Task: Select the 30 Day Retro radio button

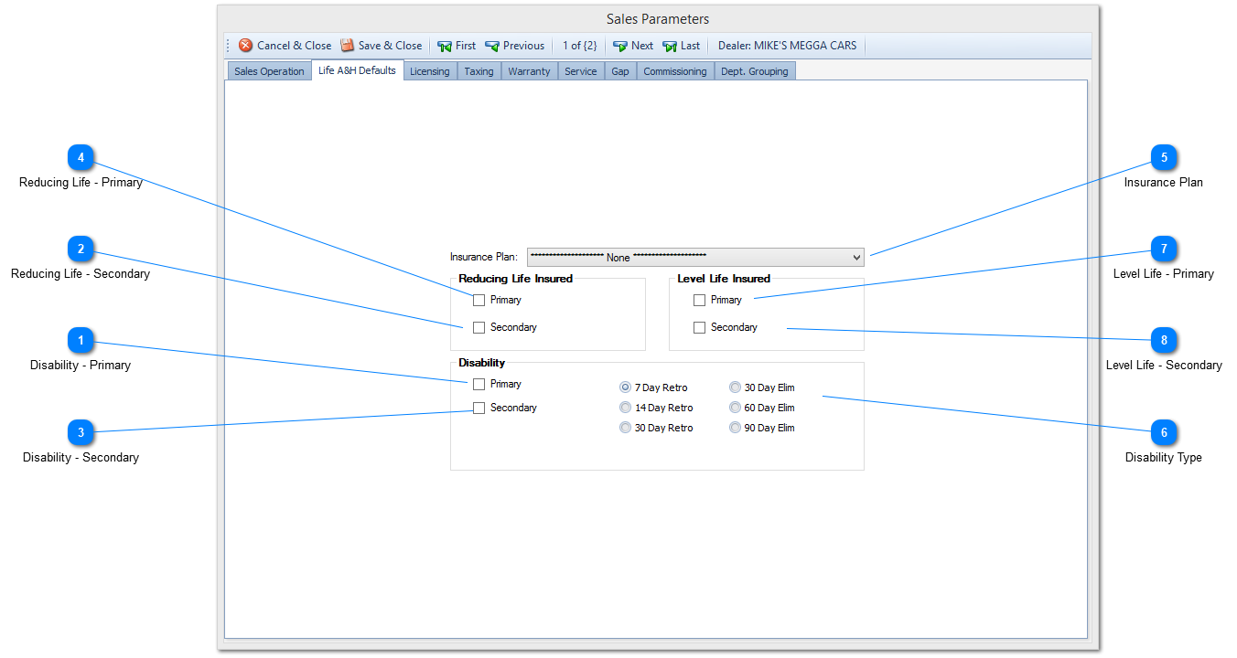Action: coord(626,428)
